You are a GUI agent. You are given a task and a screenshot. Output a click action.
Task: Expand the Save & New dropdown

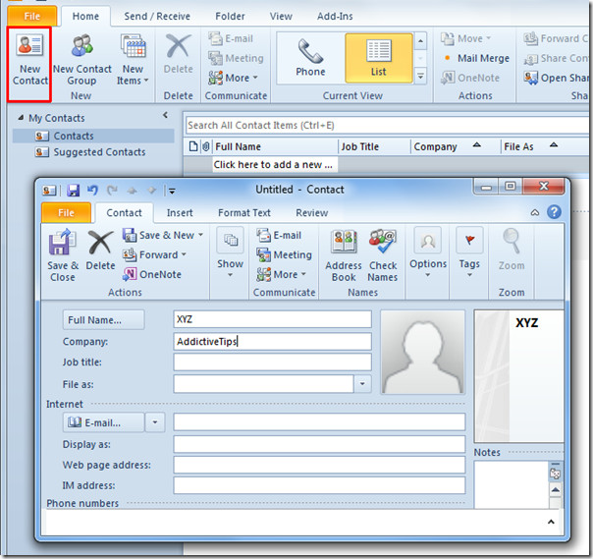point(200,235)
